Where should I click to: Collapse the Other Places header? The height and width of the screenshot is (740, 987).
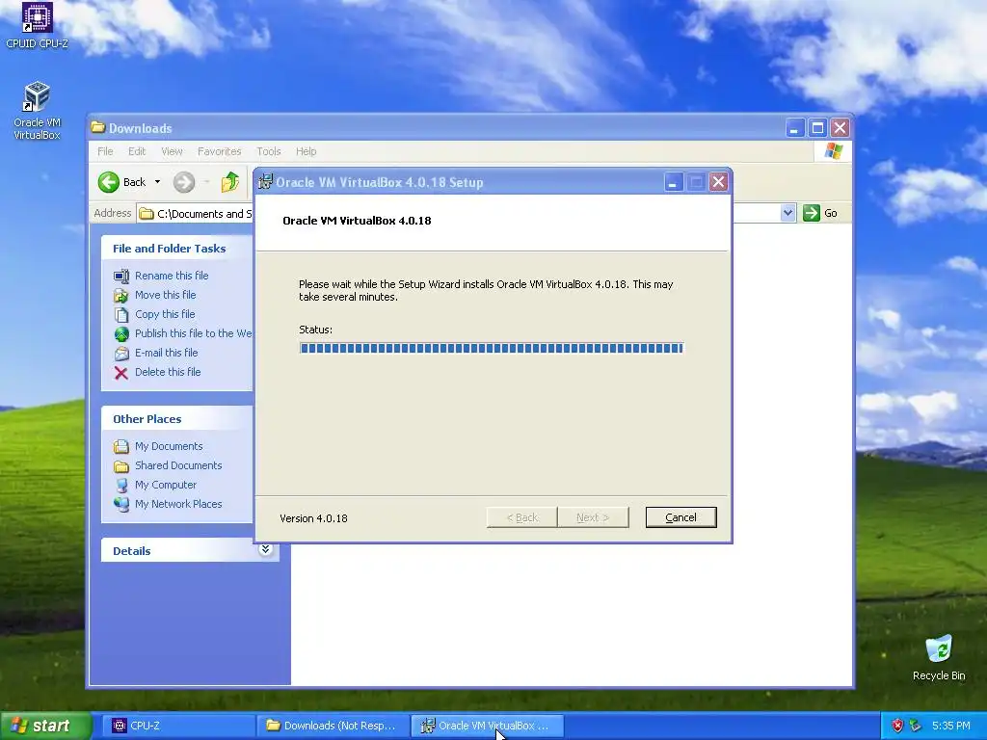click(177, 419)
